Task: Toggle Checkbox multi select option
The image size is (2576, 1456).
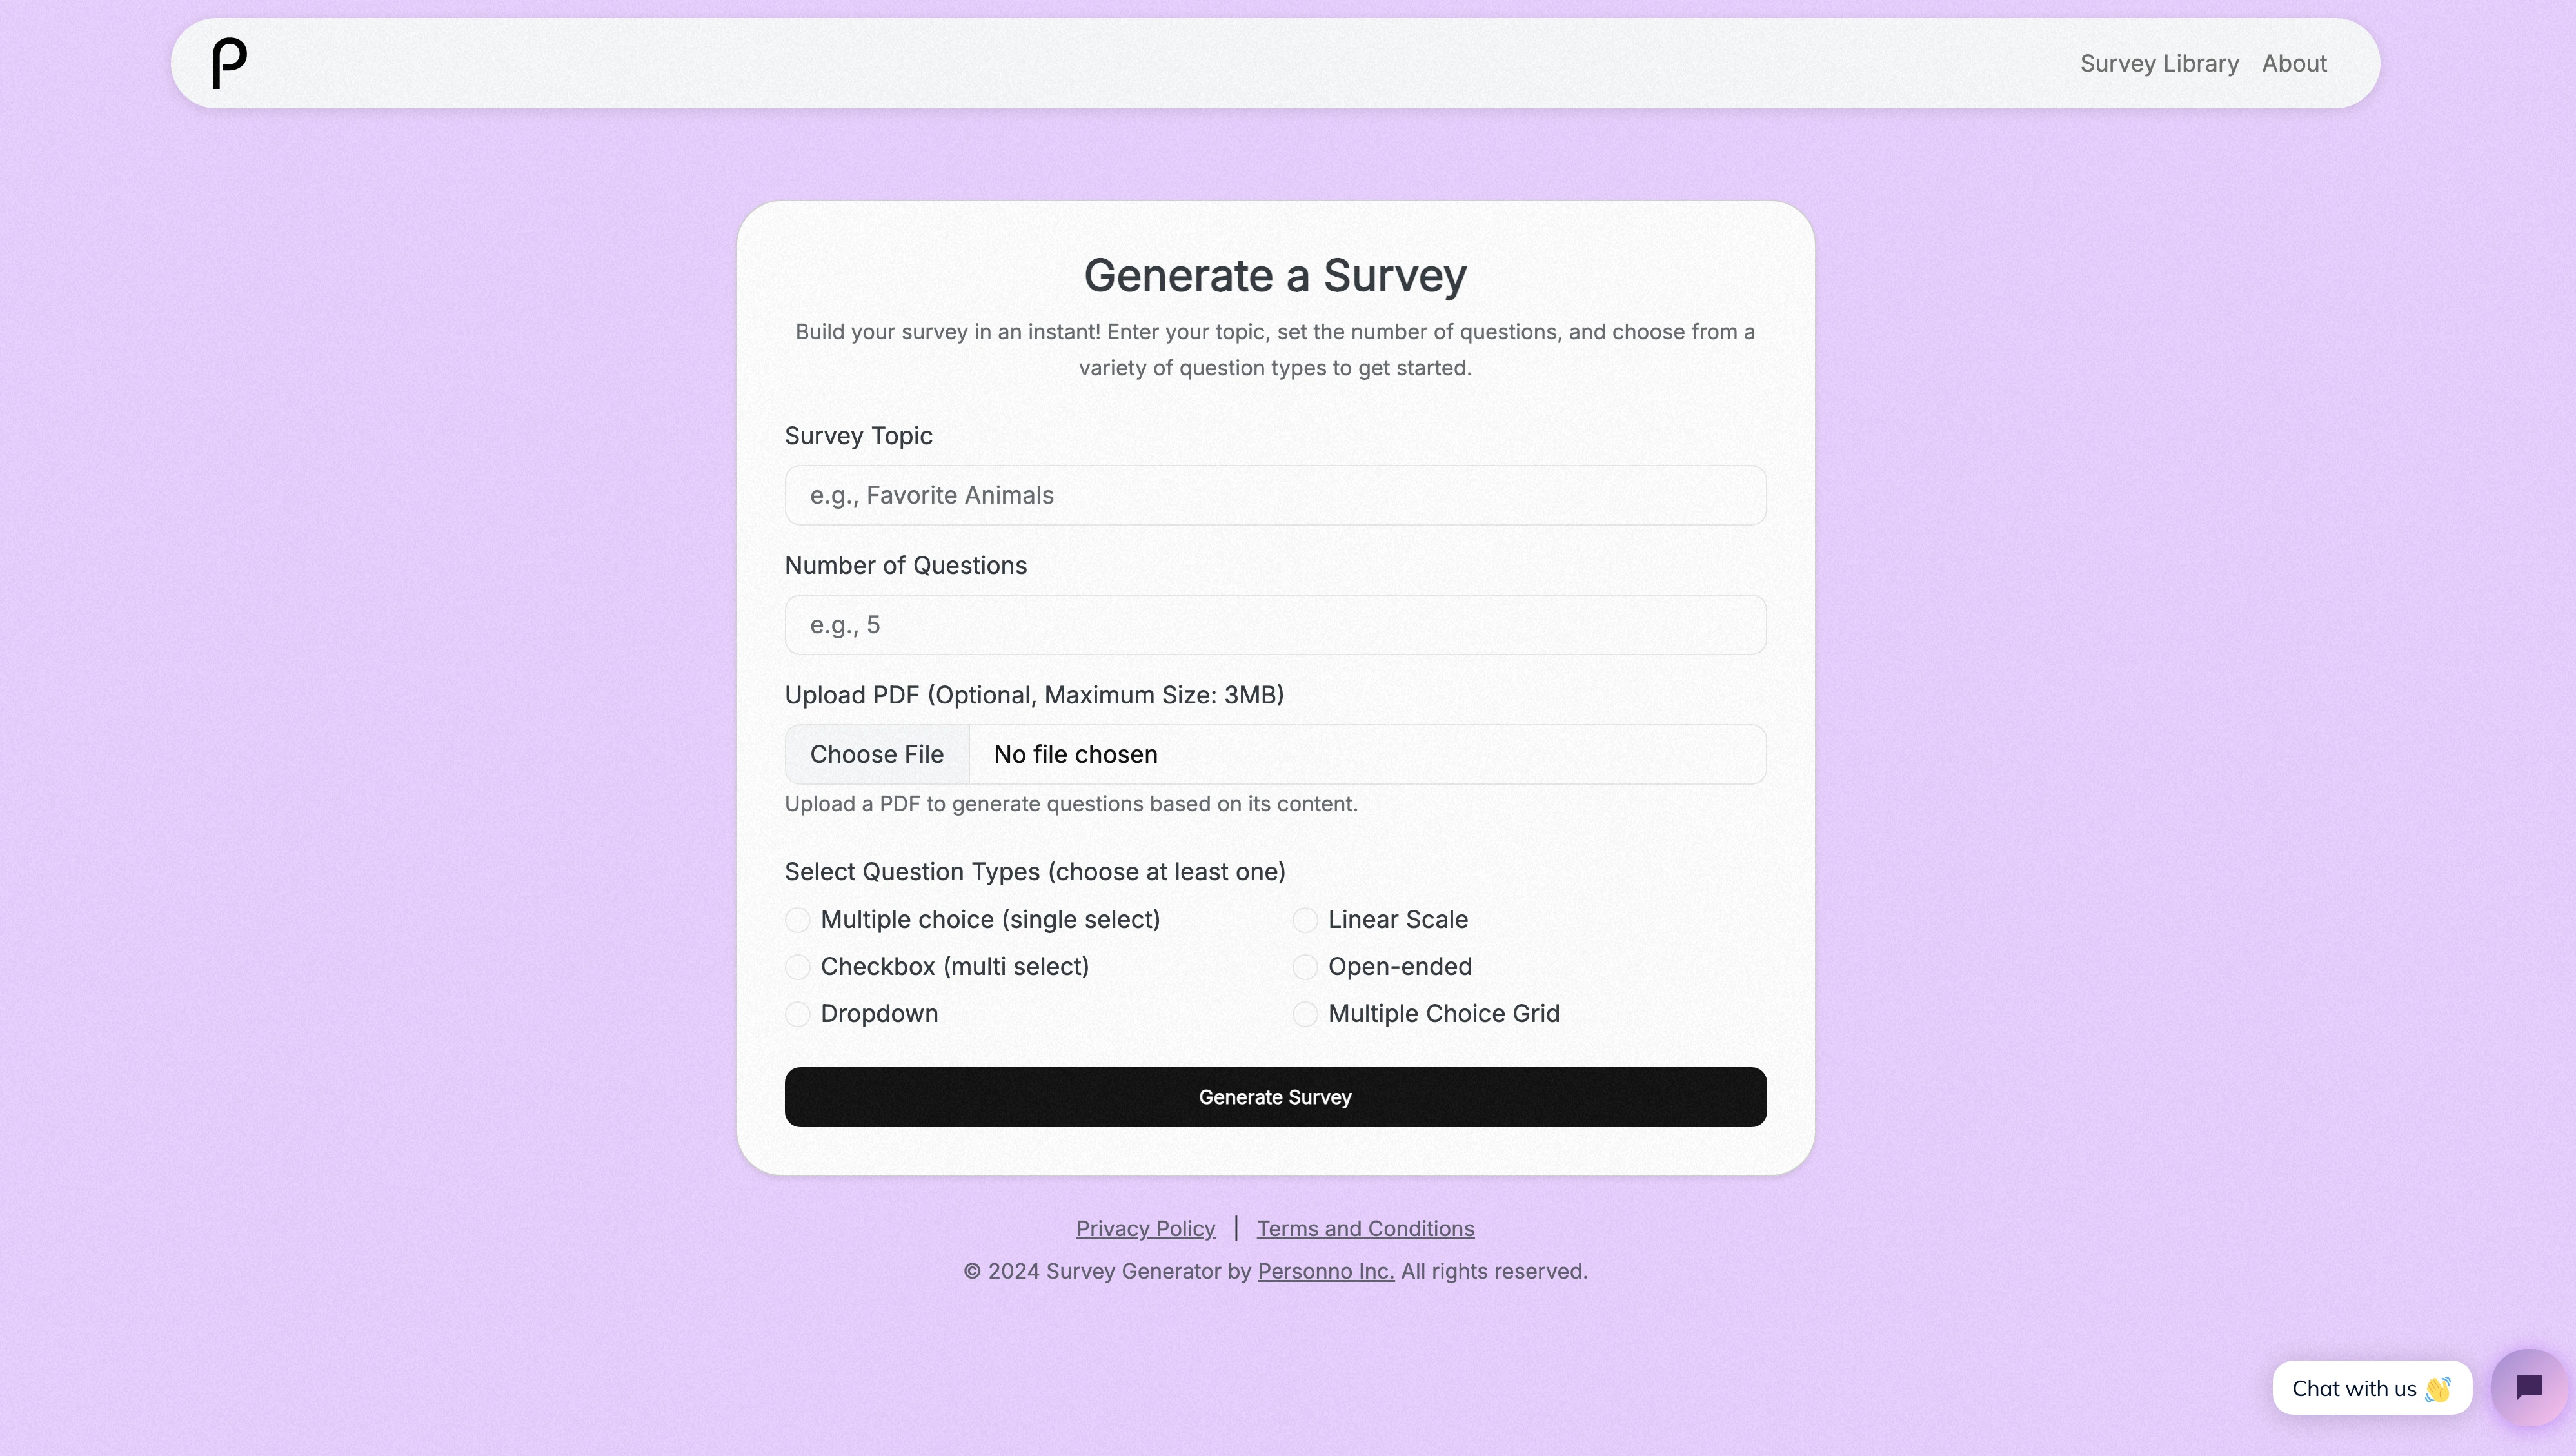Action: click(x=798, y=966)
